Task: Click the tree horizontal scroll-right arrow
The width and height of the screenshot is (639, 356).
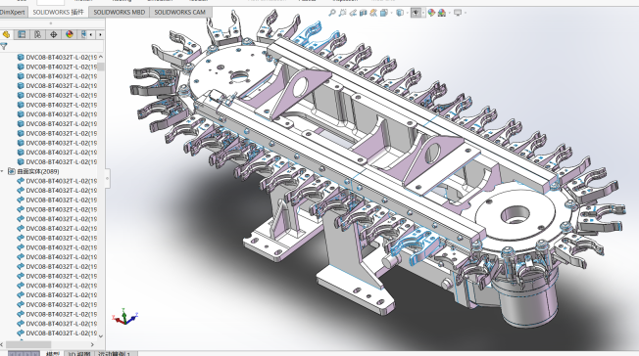Action: (x=92, y=344)
